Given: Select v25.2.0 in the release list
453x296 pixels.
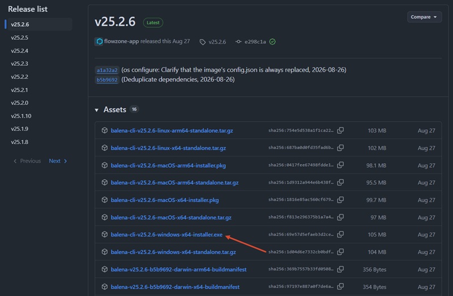Looking at the screenshot, I should tap(20, 103).
